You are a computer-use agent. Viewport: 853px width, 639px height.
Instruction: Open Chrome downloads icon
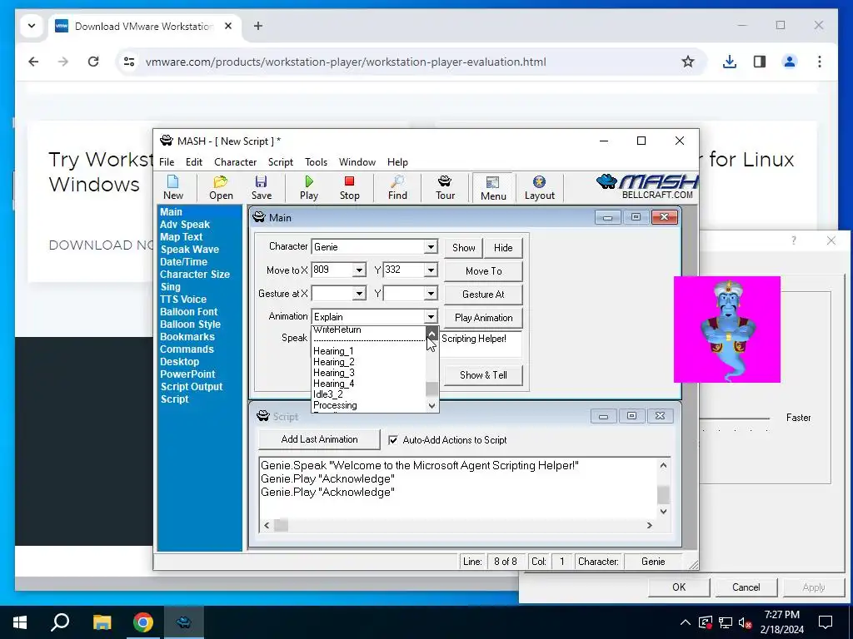(730, 62)
